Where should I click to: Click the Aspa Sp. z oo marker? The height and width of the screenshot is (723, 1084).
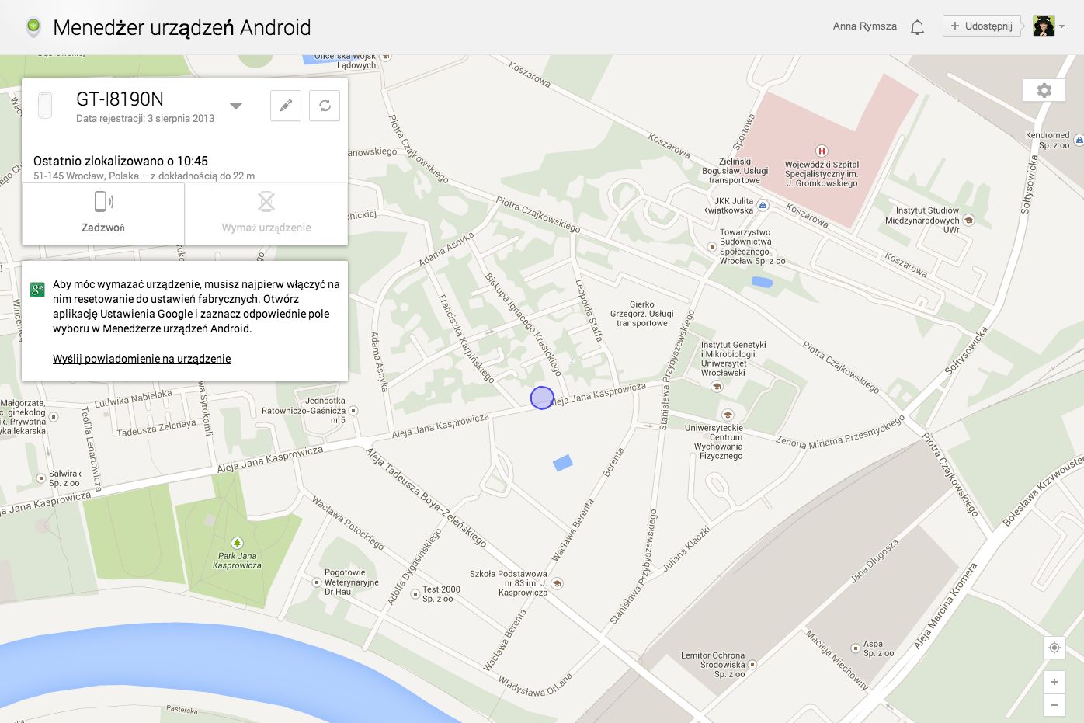coord(856,648)
